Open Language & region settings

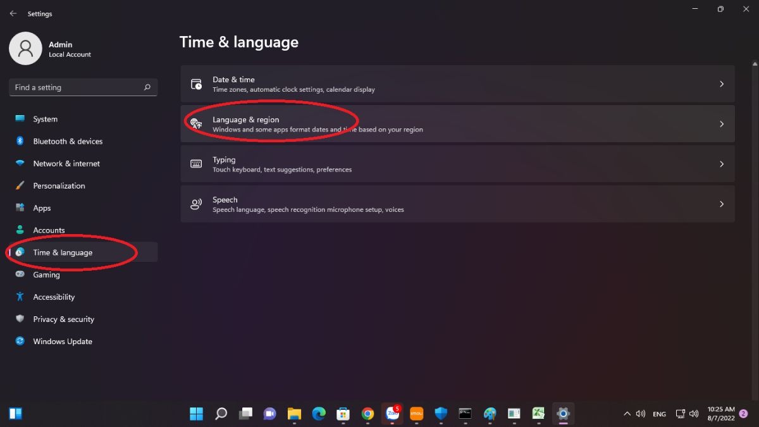pos(457,124)
